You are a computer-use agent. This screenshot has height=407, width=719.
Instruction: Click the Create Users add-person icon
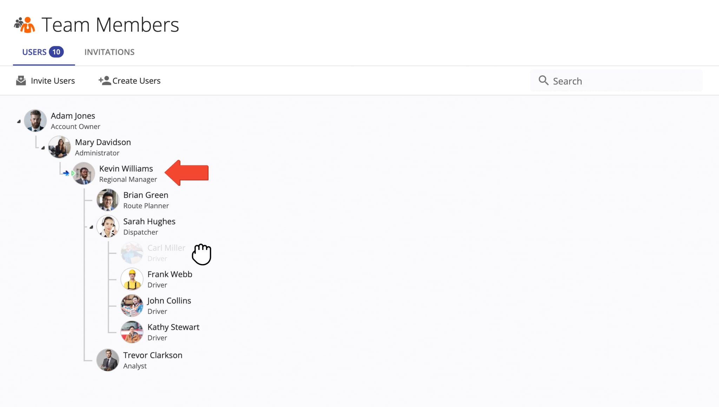click(x=105, y=81)
